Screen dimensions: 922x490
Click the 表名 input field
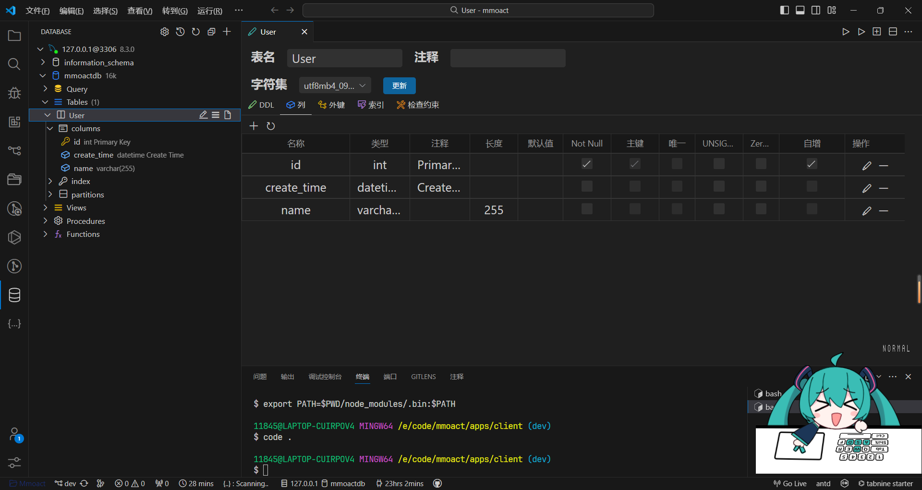344,58
